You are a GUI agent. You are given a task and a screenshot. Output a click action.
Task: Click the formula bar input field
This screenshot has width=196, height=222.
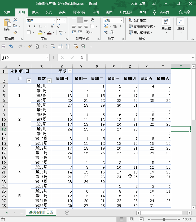(x=139, y=58)
